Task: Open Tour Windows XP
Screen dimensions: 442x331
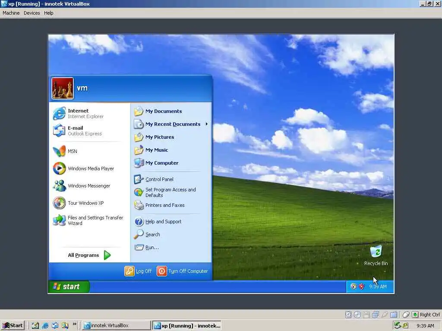Action: [79, 203]
